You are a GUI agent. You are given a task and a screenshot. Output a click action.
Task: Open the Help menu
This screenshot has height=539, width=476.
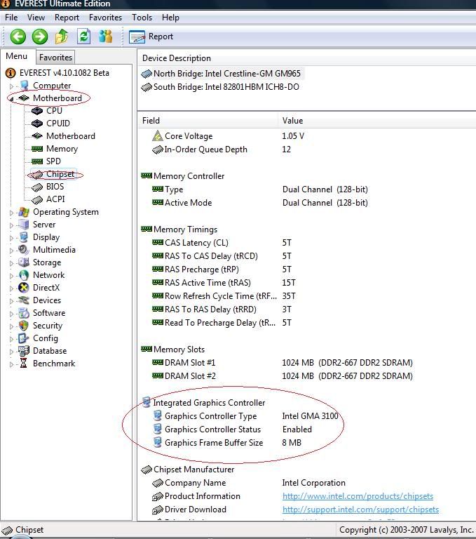click(x=170, y=18)
